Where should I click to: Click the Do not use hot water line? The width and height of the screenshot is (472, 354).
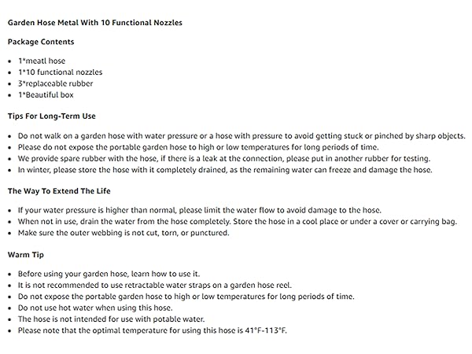[95, 308]
